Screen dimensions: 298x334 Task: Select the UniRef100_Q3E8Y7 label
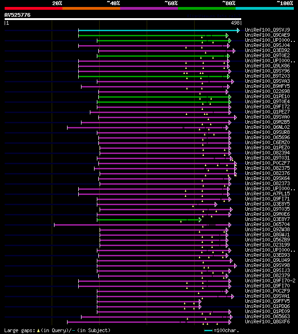267,219
